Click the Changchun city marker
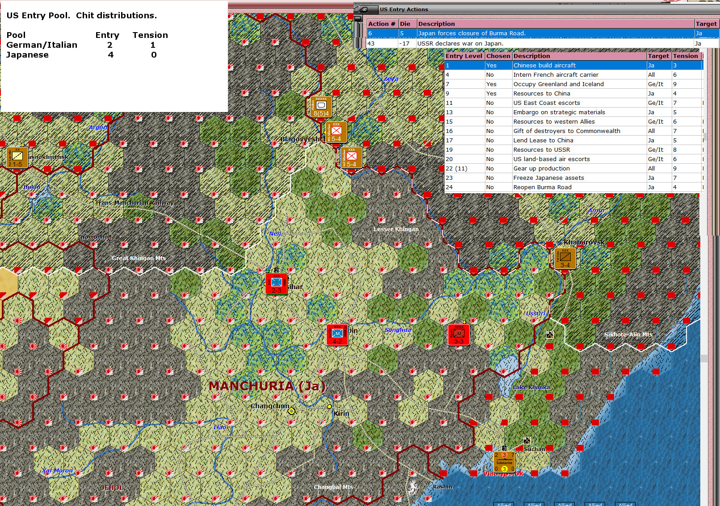 pyautogui.click(x=291, y=411)
